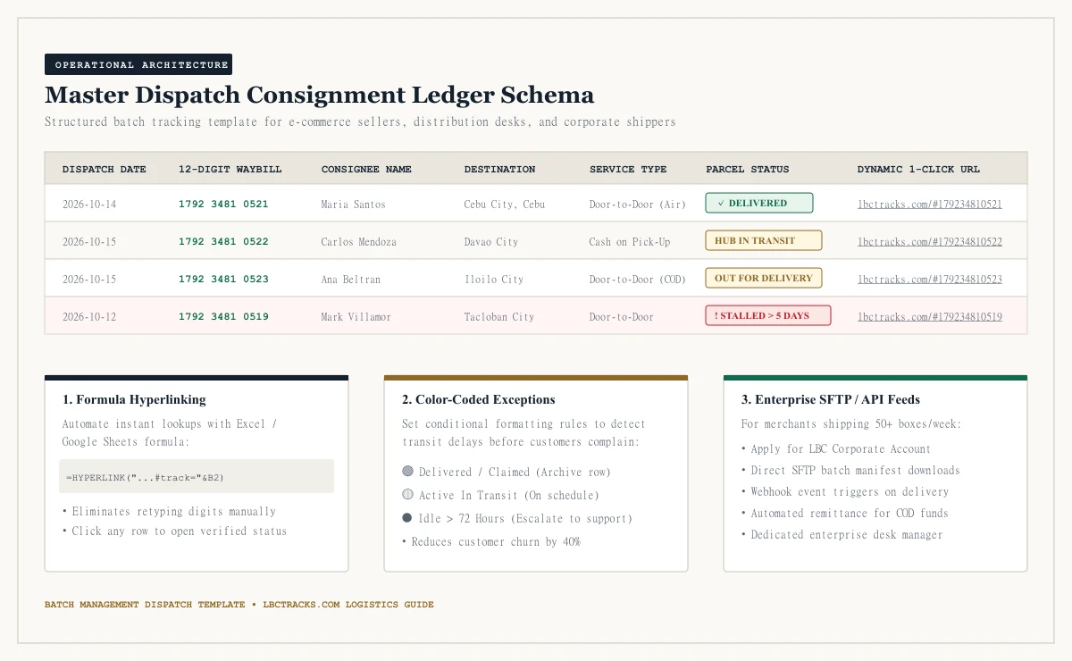
Task: Click the 2026-10-14 dispatch date cell
Action: 89,205
